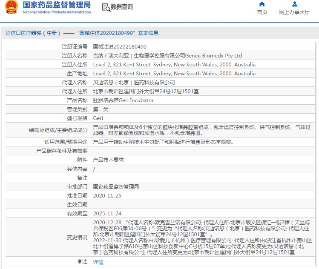This screenshot has height=269, width=319.
Task: Click the 变更情况 label cell
Action: [x=48, y=237]
